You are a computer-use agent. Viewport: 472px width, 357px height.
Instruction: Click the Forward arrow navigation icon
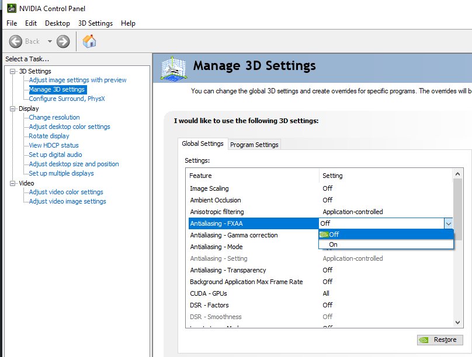[63, 41]
